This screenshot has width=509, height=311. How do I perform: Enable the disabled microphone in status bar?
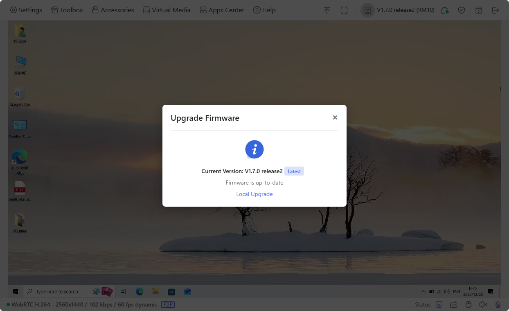498,304
